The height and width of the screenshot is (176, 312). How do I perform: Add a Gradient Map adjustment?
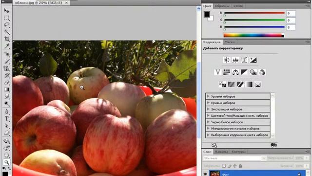pos(249,85)
